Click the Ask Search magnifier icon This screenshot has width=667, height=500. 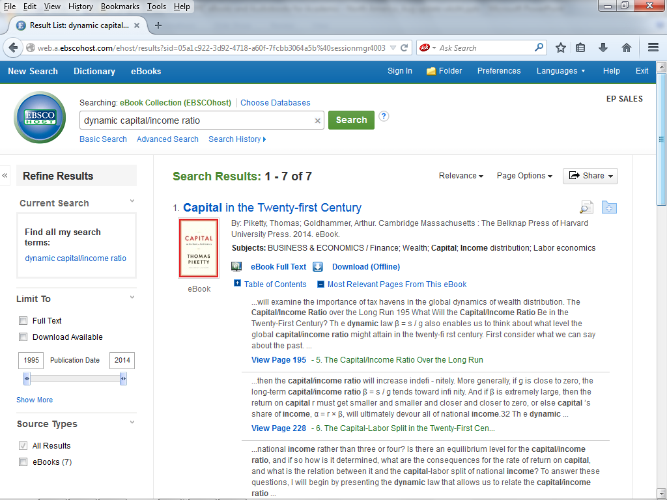coord(539,47)
